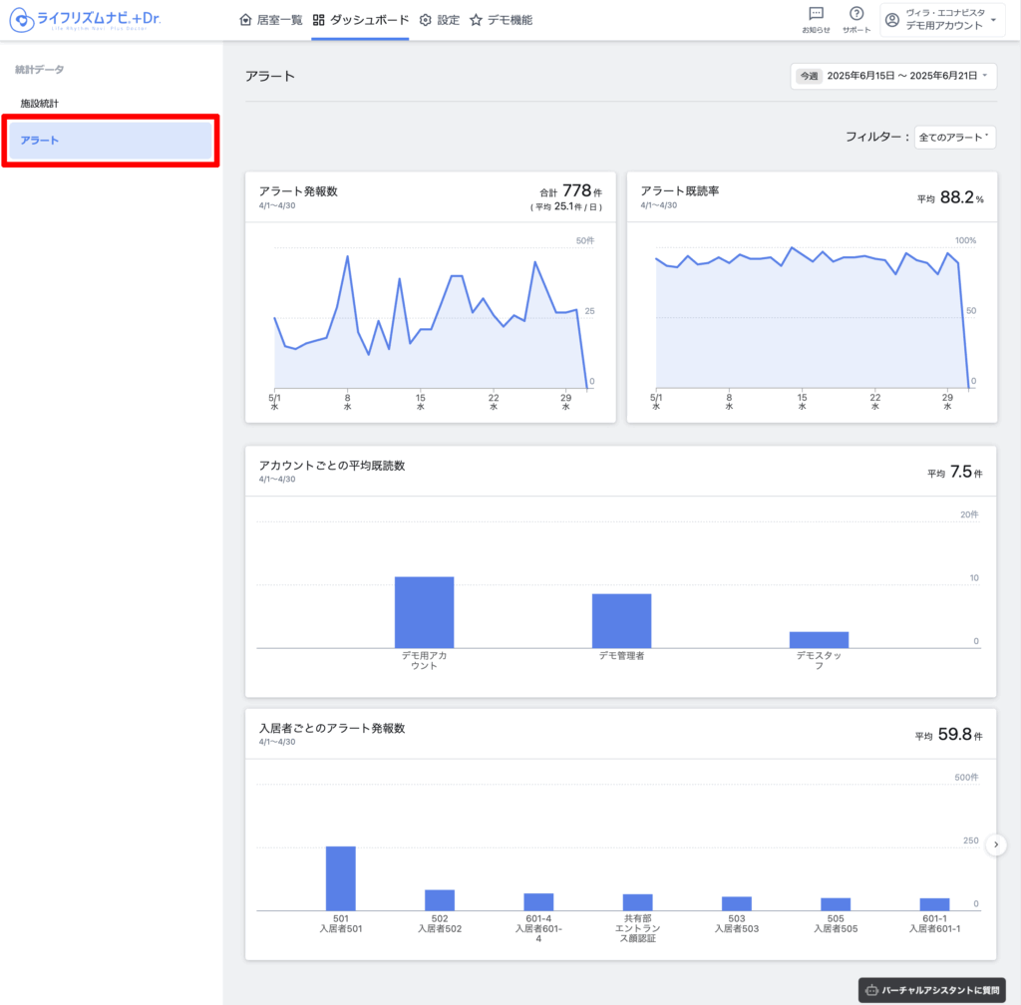The width and height of the screenshot is (1021, 1005).
Task: Open the 居室一覧 home icon
Action: pyautogui.click(x=245, y=20)
